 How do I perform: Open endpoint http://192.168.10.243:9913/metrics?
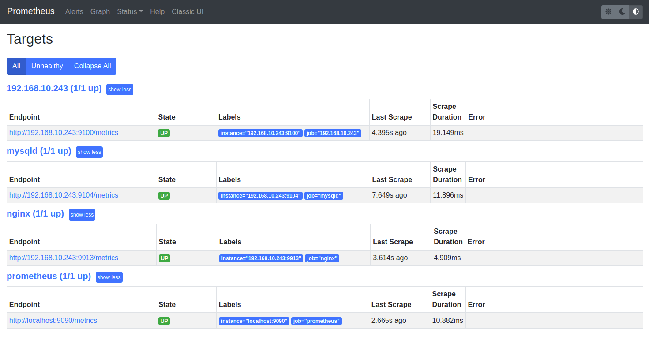64,258
